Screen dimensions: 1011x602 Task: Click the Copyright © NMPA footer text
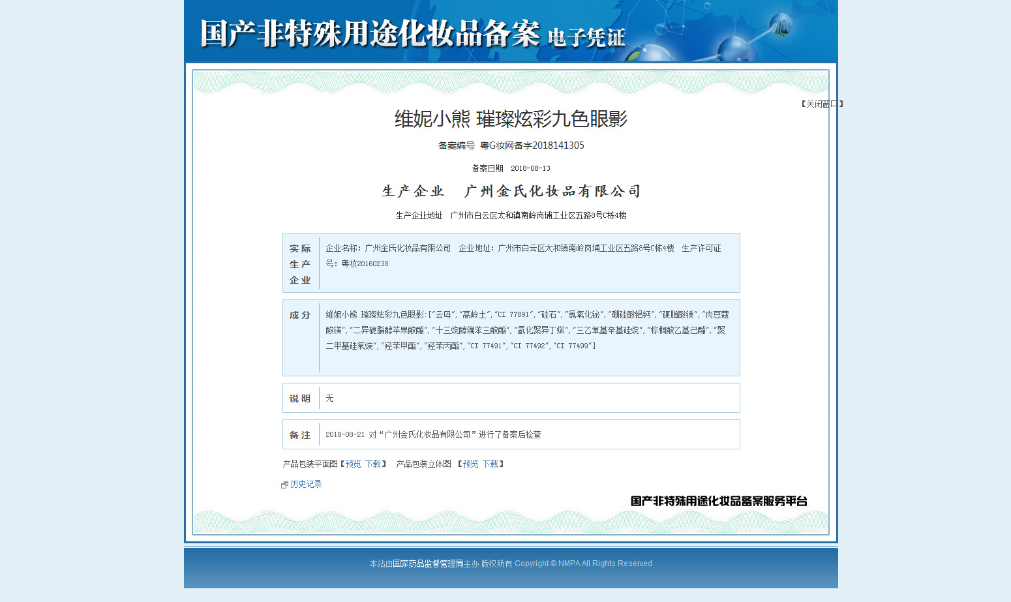(583, 564)
